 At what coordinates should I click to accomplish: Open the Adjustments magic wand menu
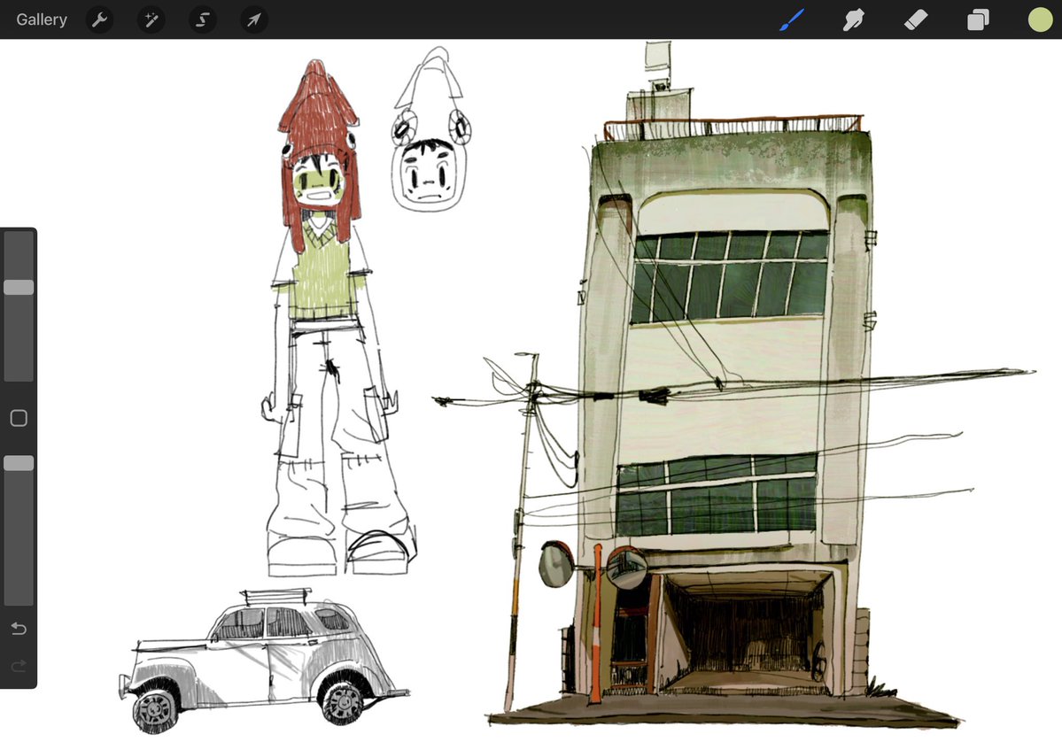pos(151,19)
